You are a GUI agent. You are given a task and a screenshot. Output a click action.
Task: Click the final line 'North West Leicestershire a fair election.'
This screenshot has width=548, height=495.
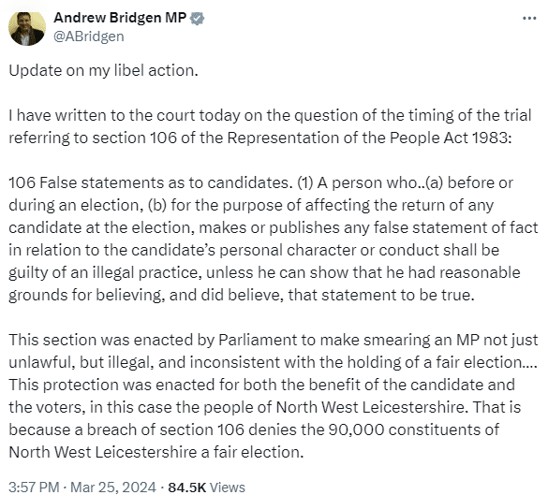156,452
